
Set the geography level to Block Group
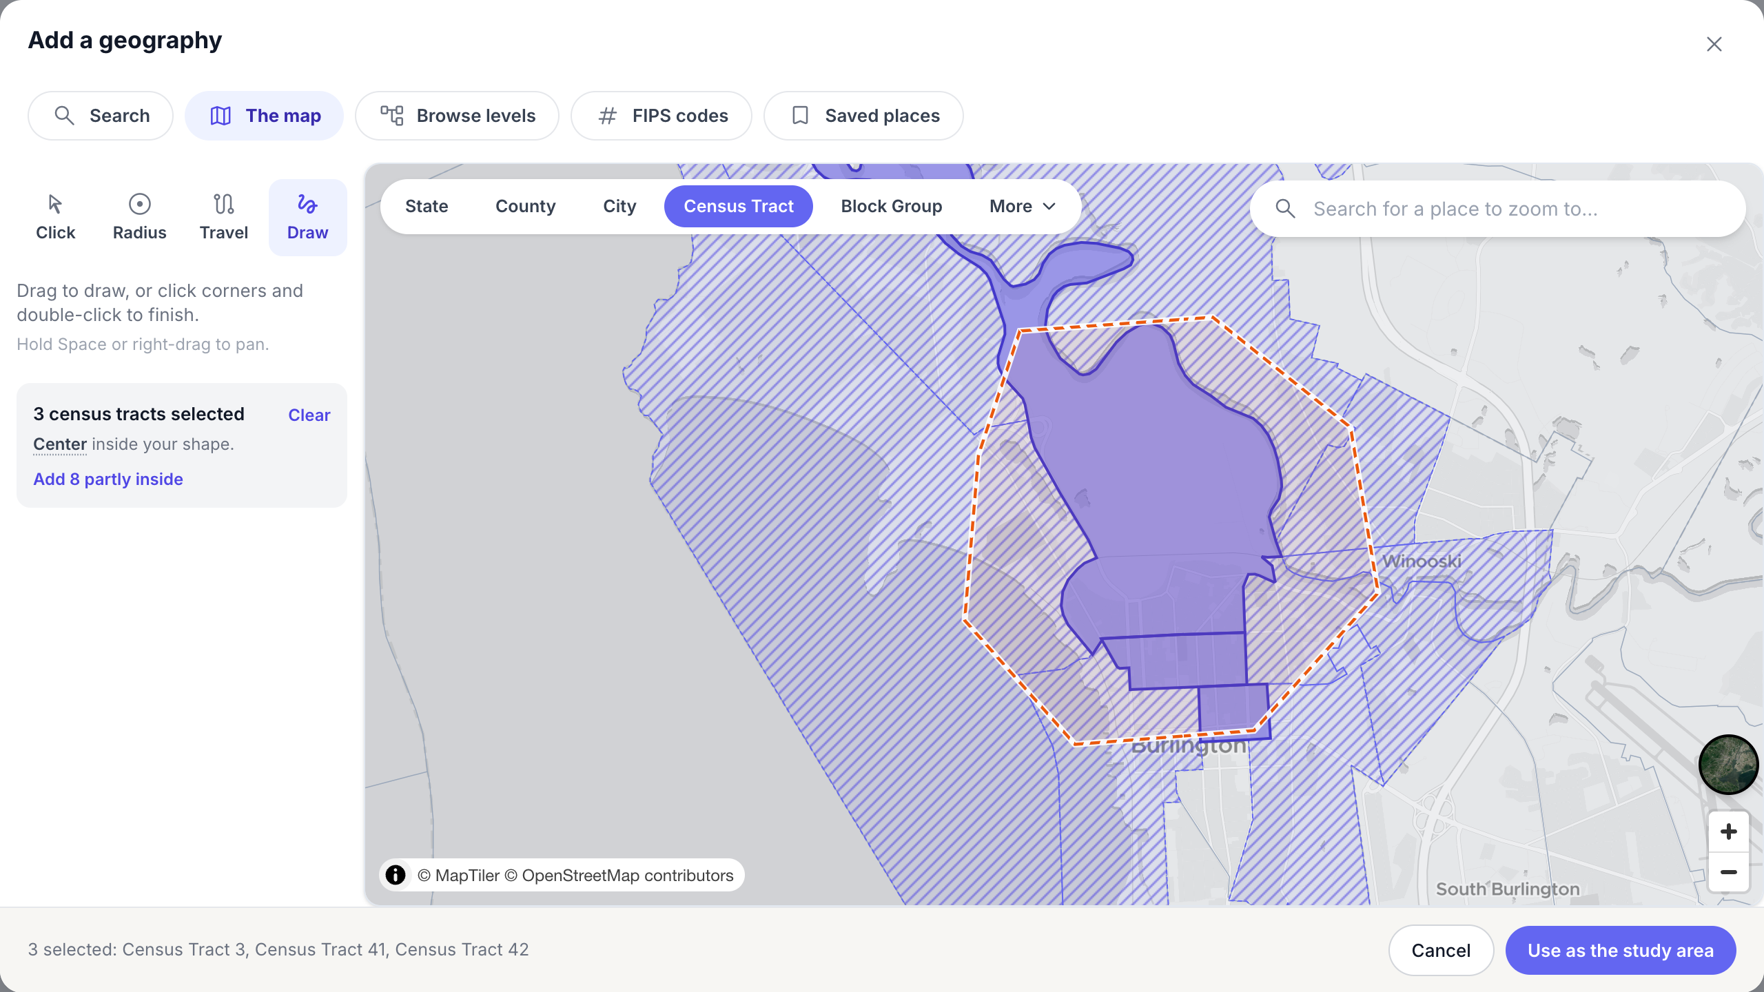point(892,206)
